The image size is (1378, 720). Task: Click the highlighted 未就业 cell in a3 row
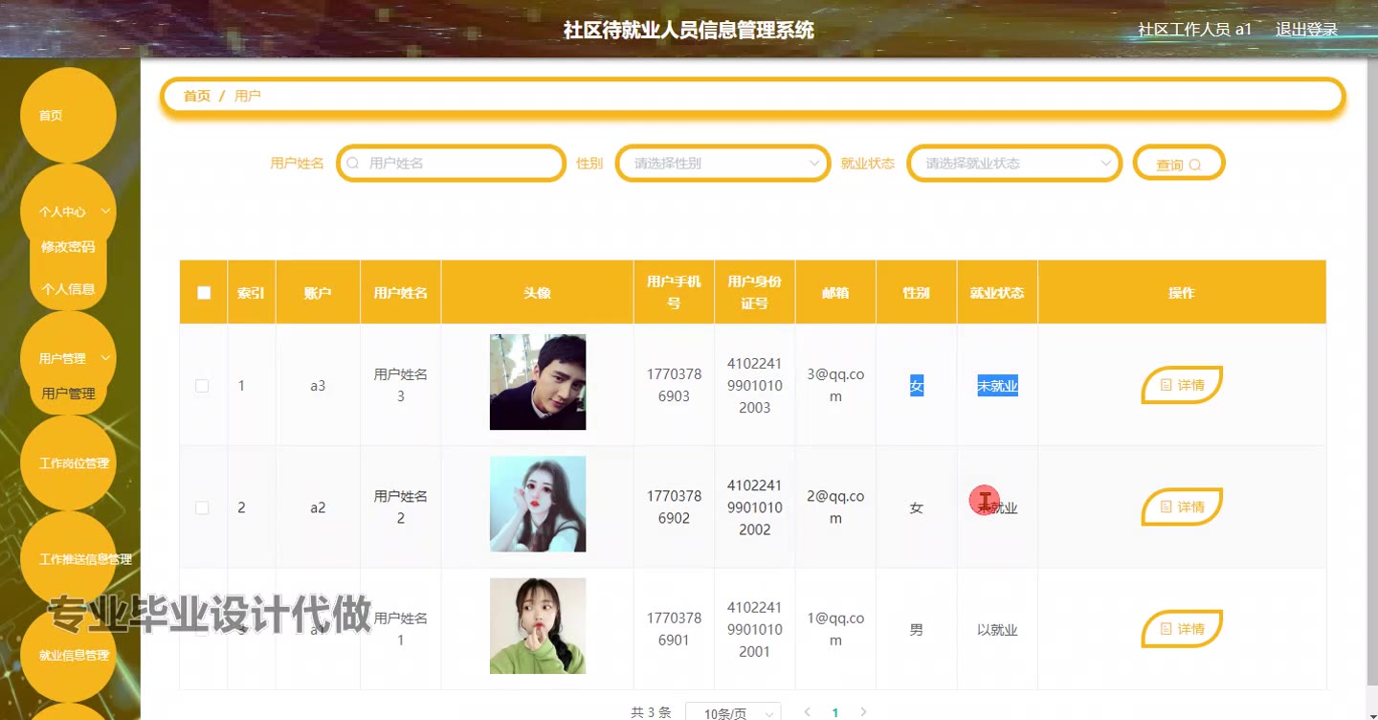pyautogui.click(x=997, y=386)
